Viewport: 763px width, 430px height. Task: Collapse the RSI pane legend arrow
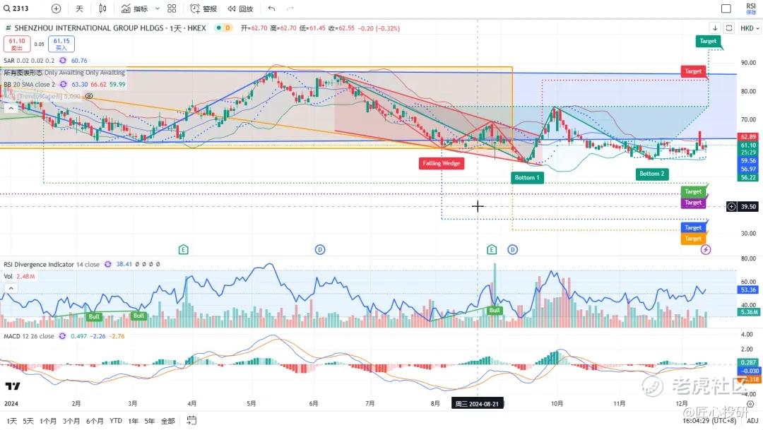[x=11, y=289]
